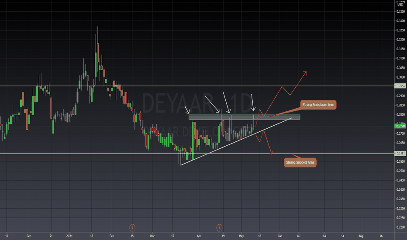
Task: Click the Aug label on the time axis
Action: point(361,236)
